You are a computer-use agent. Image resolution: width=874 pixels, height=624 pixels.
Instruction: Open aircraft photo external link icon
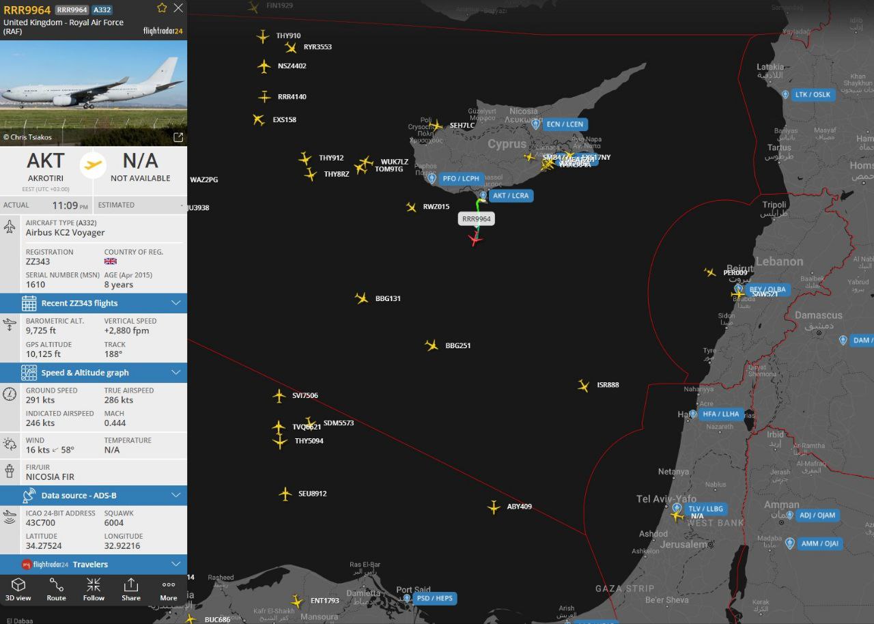pyautogui.click(x=178, y=137)
